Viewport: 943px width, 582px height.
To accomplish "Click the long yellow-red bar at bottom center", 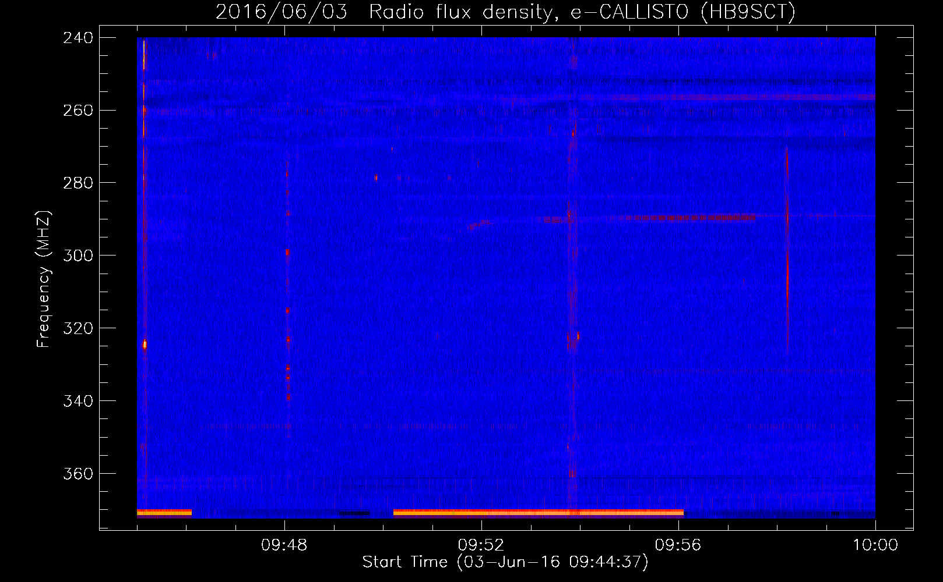I will tap(539, 513).
